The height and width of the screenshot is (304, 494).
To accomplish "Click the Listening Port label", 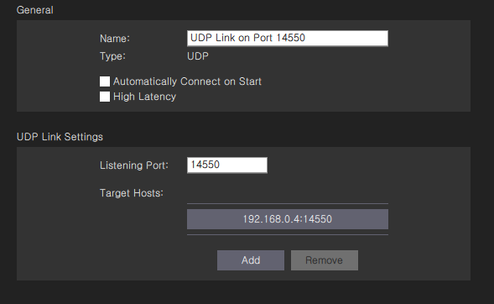I will pyautogui.click(x=134, y=165).
